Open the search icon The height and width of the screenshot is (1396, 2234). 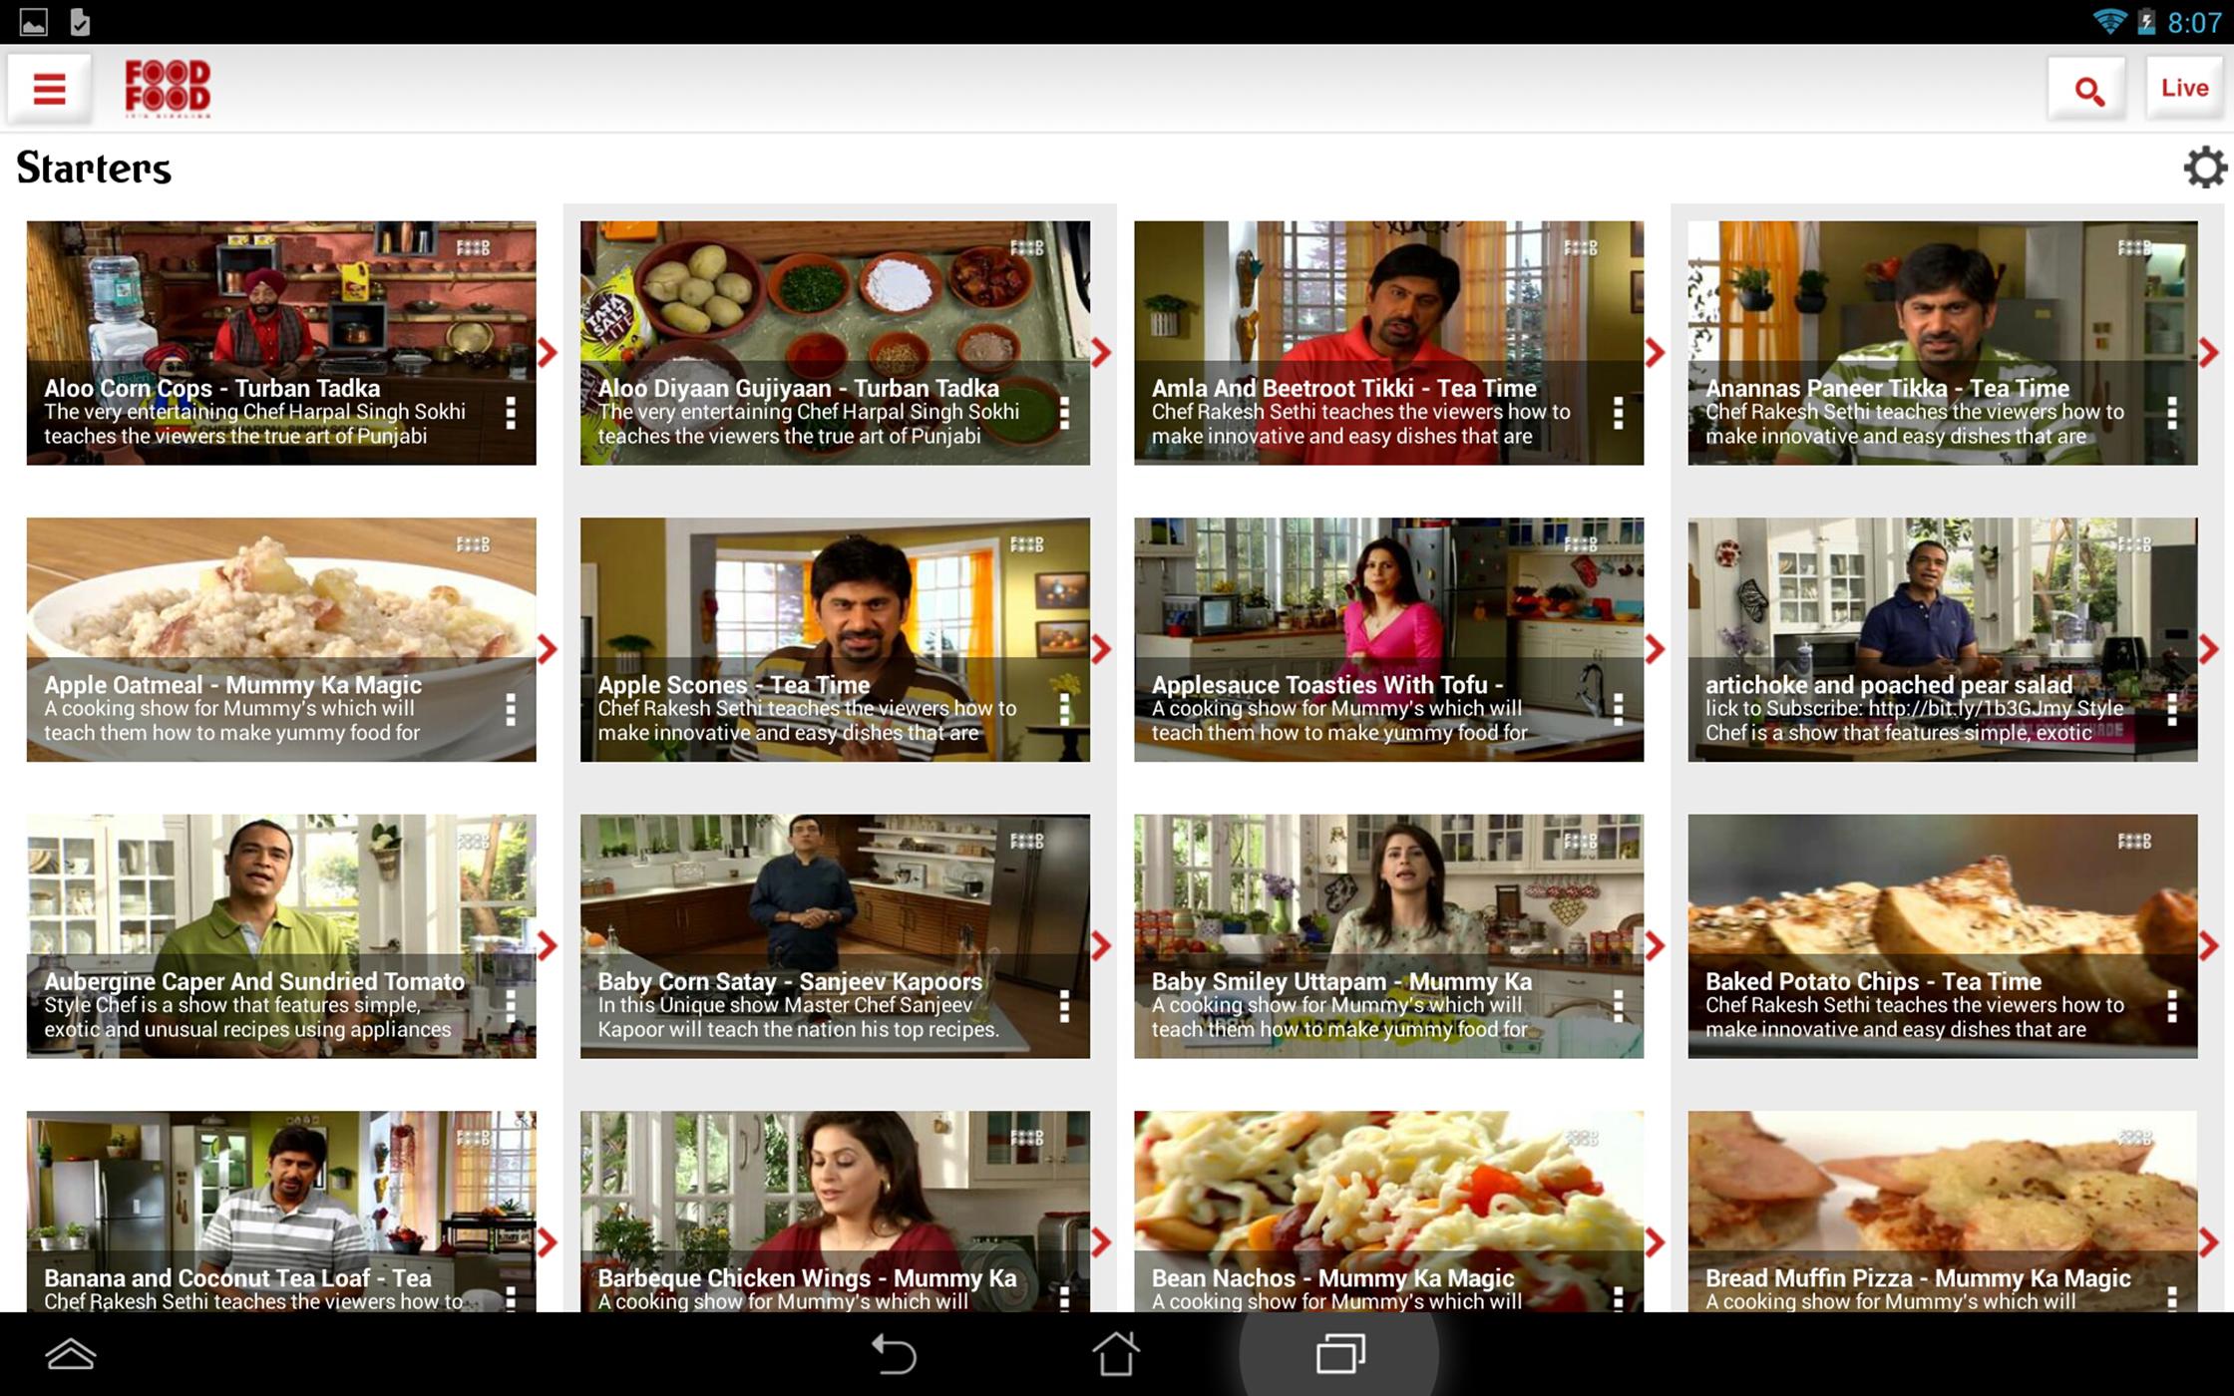click(2087, 91)
